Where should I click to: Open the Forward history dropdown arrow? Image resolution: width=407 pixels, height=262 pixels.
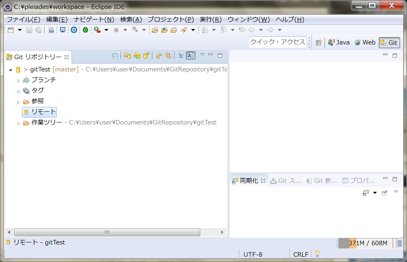coord(280,30)
